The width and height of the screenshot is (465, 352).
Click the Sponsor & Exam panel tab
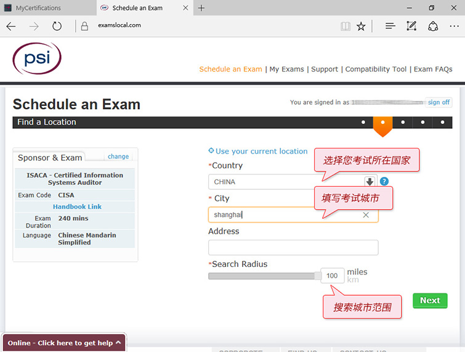(x=50, y=158)
